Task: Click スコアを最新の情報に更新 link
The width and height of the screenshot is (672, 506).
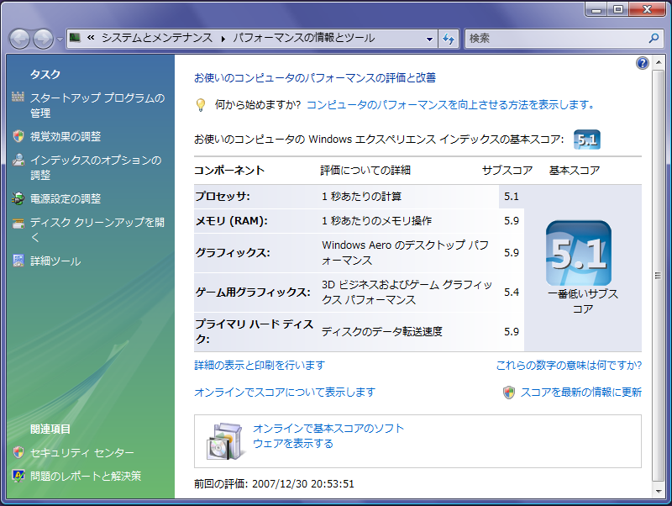Action: pos(580,392)
